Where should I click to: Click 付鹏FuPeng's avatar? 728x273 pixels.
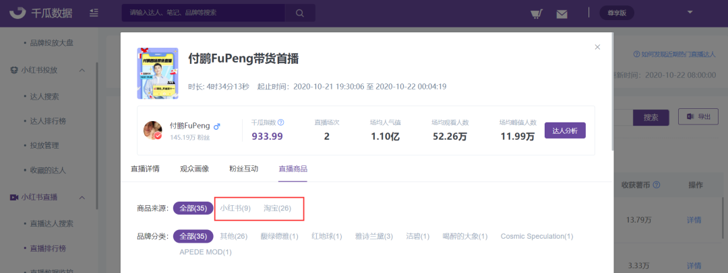click(x=153, y=130)
